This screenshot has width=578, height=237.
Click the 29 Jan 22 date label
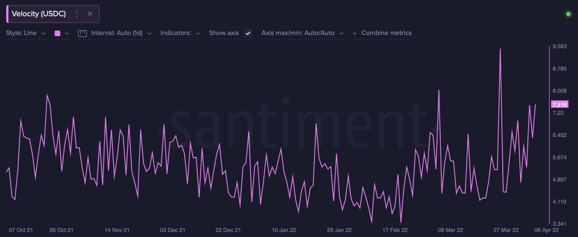coord(339,230)
